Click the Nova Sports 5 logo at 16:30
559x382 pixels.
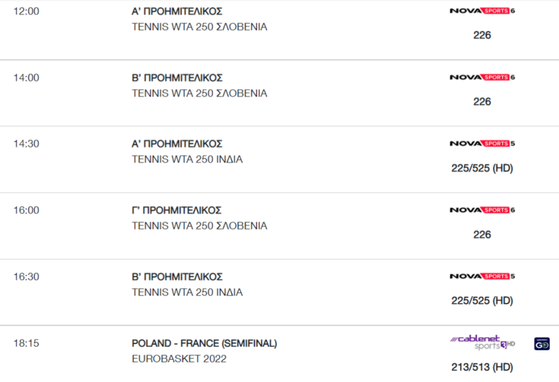[482, 276]
